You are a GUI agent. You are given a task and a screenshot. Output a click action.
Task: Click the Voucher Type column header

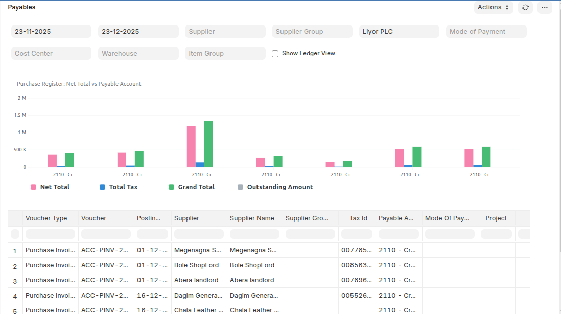click(46, 218)
